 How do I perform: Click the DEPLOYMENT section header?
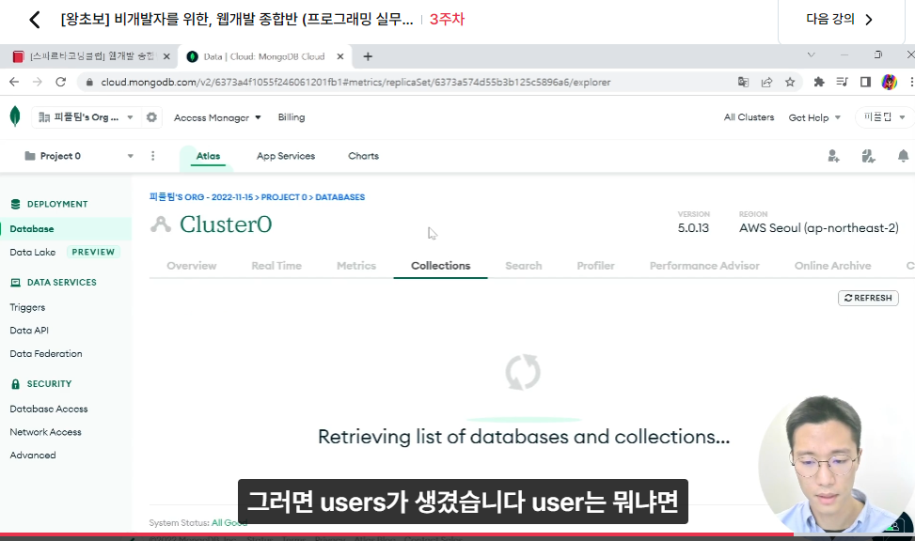(57, 204)
